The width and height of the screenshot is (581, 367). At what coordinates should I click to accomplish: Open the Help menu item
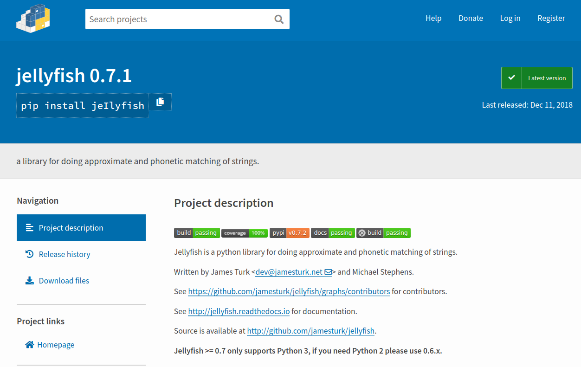tap(433, 18)
